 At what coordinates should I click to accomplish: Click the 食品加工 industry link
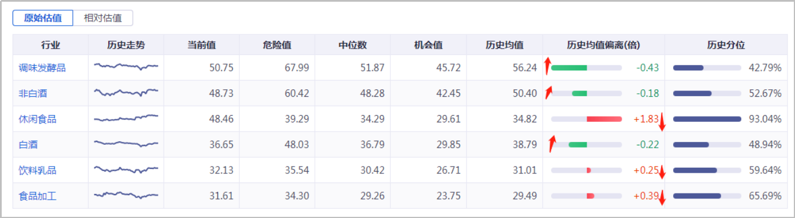click(37, 196)
